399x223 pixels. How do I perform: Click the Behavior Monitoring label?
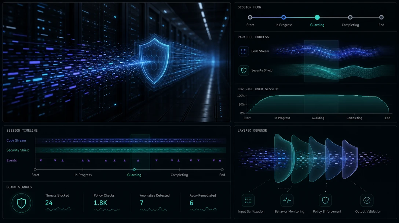[x=289, y=212]
